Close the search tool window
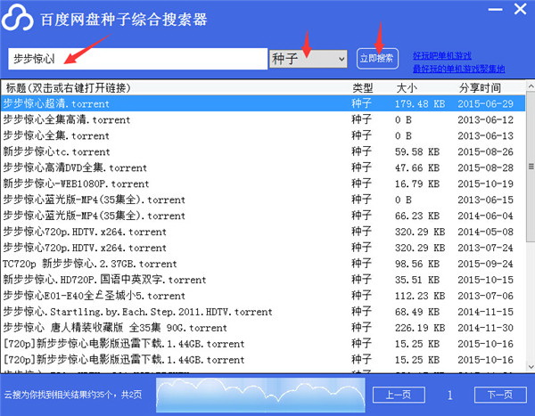Viewport: 535px width, 416px height. [x=521, y=9]
